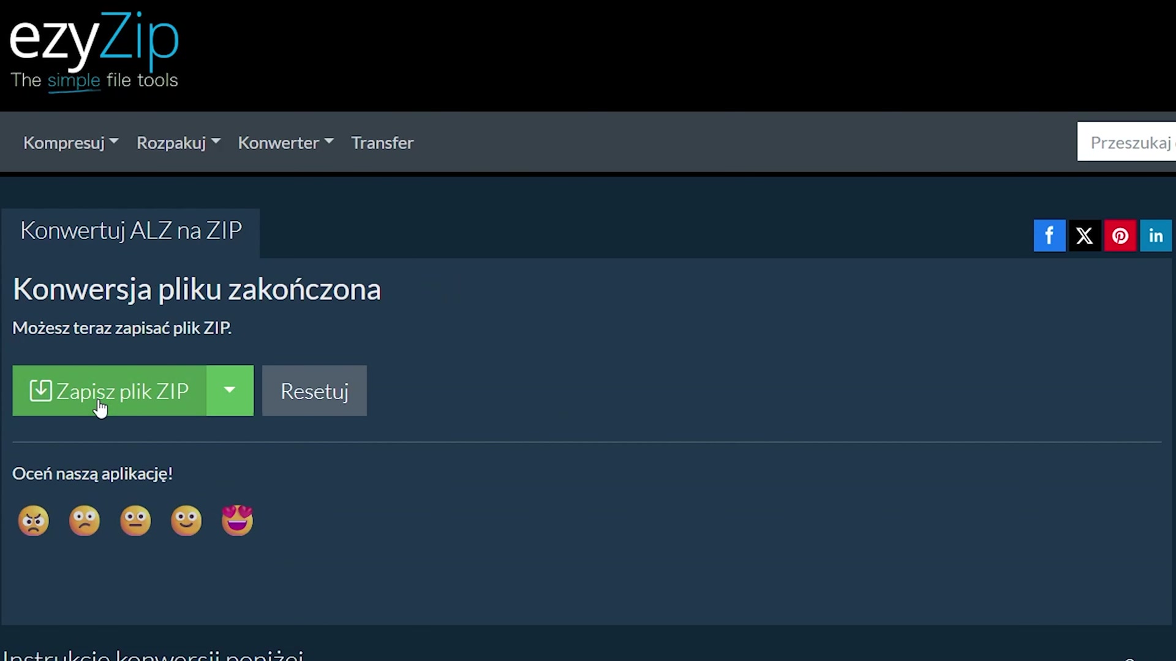Pin the page using the Pinterest icon

tap(1120, 236)
